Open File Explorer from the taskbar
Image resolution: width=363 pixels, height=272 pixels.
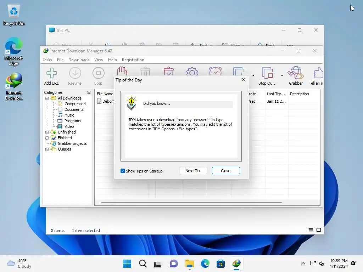[x=190, y=263]
